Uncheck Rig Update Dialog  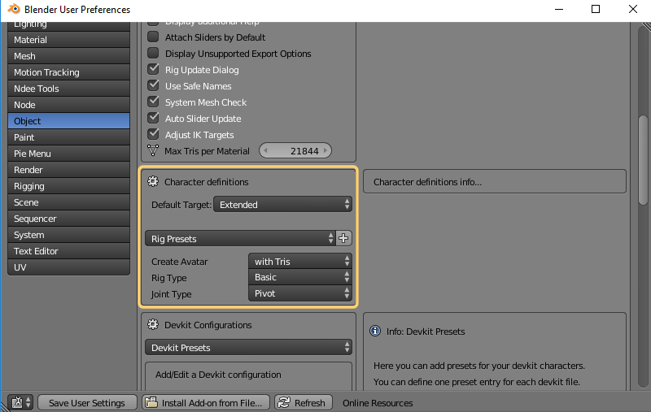(153, 69)
